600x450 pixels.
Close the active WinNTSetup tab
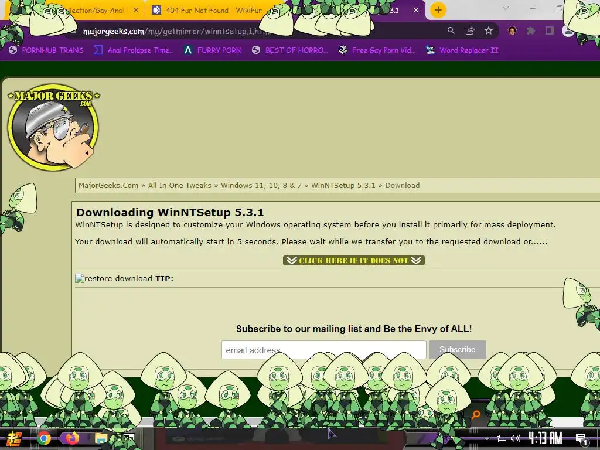416,11
